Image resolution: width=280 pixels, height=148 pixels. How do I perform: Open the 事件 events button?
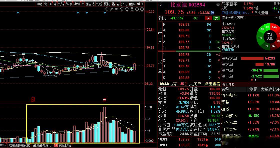(x=77, y=4)
